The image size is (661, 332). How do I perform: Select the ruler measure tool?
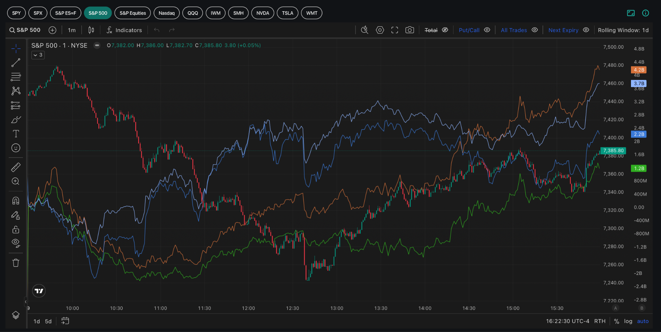(x=16, y=167)
